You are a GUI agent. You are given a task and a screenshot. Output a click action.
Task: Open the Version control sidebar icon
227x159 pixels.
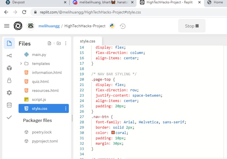[9, 55]
